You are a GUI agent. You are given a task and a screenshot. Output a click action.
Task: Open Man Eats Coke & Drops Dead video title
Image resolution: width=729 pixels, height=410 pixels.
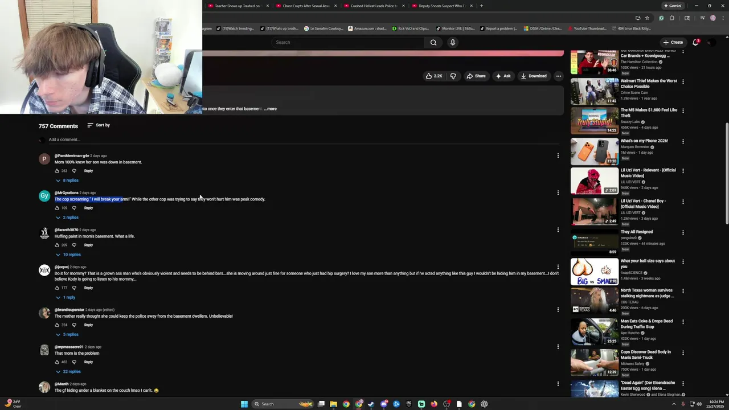[x=646, y=323]
